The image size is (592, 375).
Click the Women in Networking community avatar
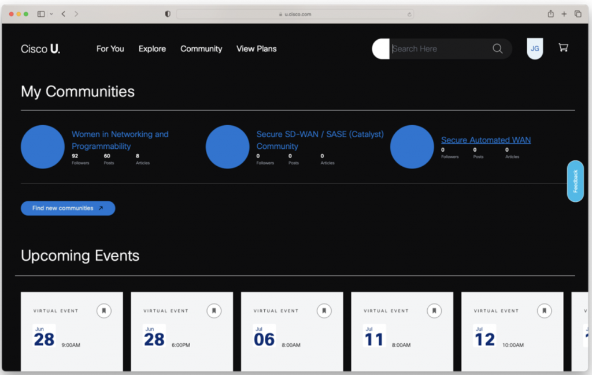click(43, 147)
